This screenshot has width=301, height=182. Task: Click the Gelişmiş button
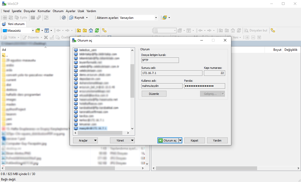coord(210,94)
